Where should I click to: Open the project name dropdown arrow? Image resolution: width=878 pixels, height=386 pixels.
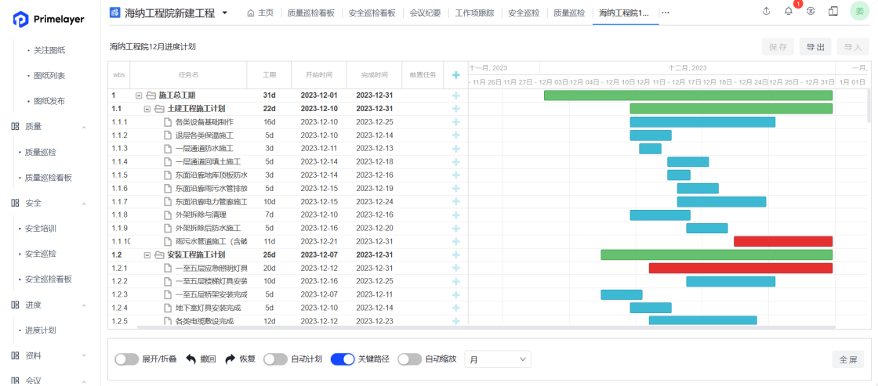tap(225, 13)
